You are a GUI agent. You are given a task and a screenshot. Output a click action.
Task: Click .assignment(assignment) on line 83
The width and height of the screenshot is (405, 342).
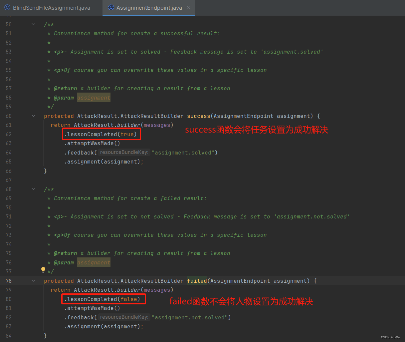click(x=102, y=326)
